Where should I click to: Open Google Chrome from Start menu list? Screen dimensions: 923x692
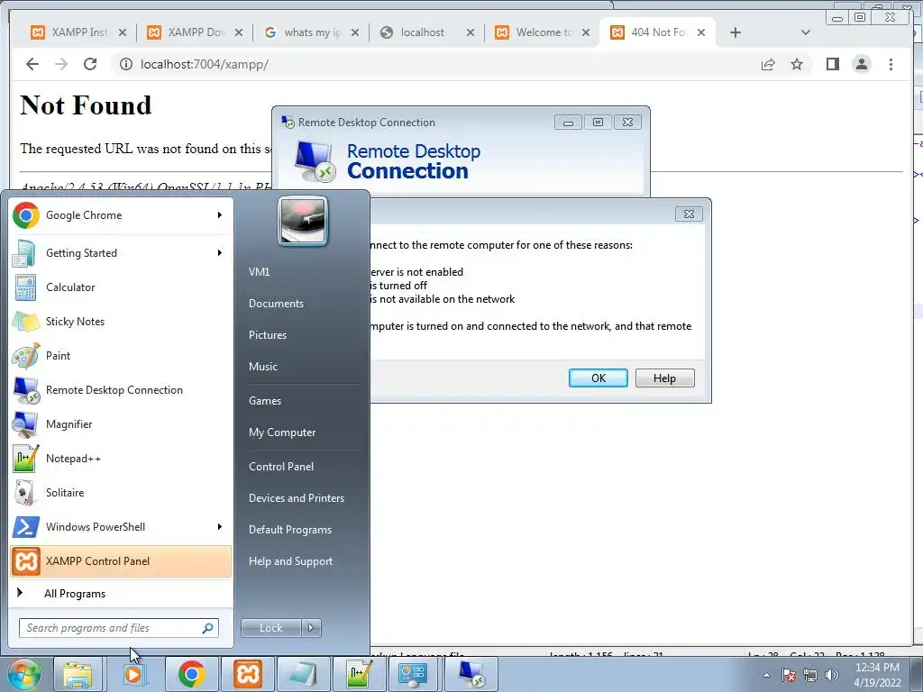point(121,215)
